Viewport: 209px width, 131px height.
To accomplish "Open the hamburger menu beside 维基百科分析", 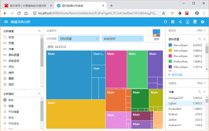I will pos(6,22).
